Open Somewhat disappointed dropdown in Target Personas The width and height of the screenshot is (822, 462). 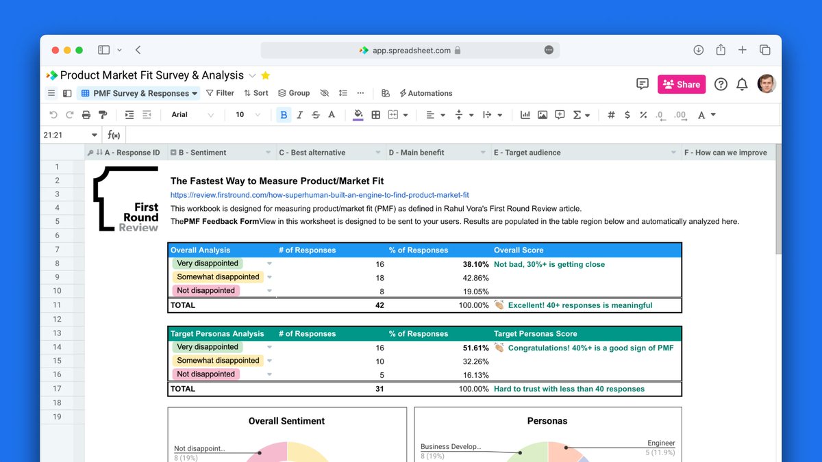click(269, 361)
